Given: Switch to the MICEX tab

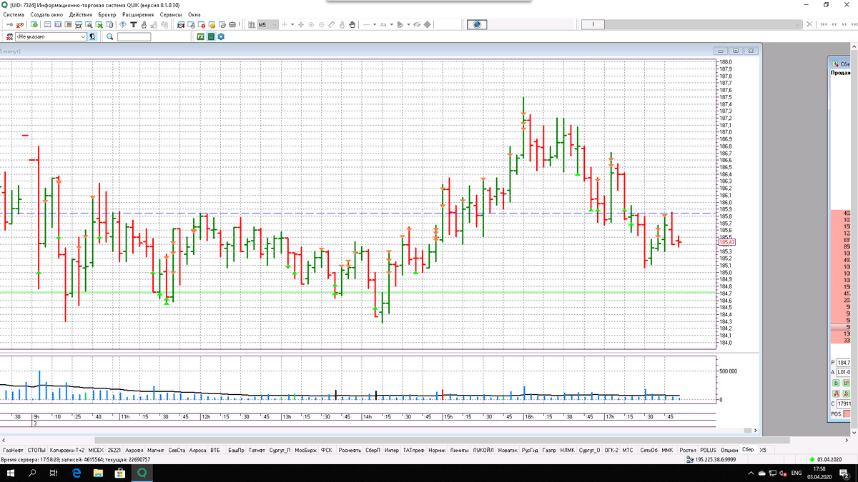Looking at the screenshot, I should click(96, 451).
